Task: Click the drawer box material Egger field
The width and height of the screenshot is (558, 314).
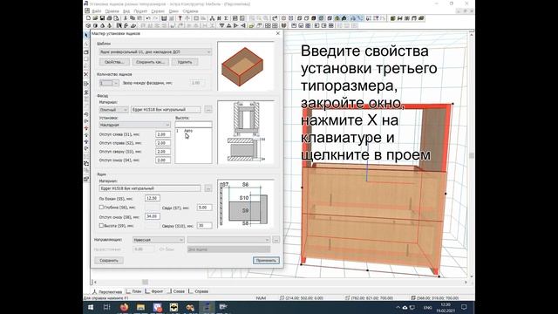Action: (150, 188)
